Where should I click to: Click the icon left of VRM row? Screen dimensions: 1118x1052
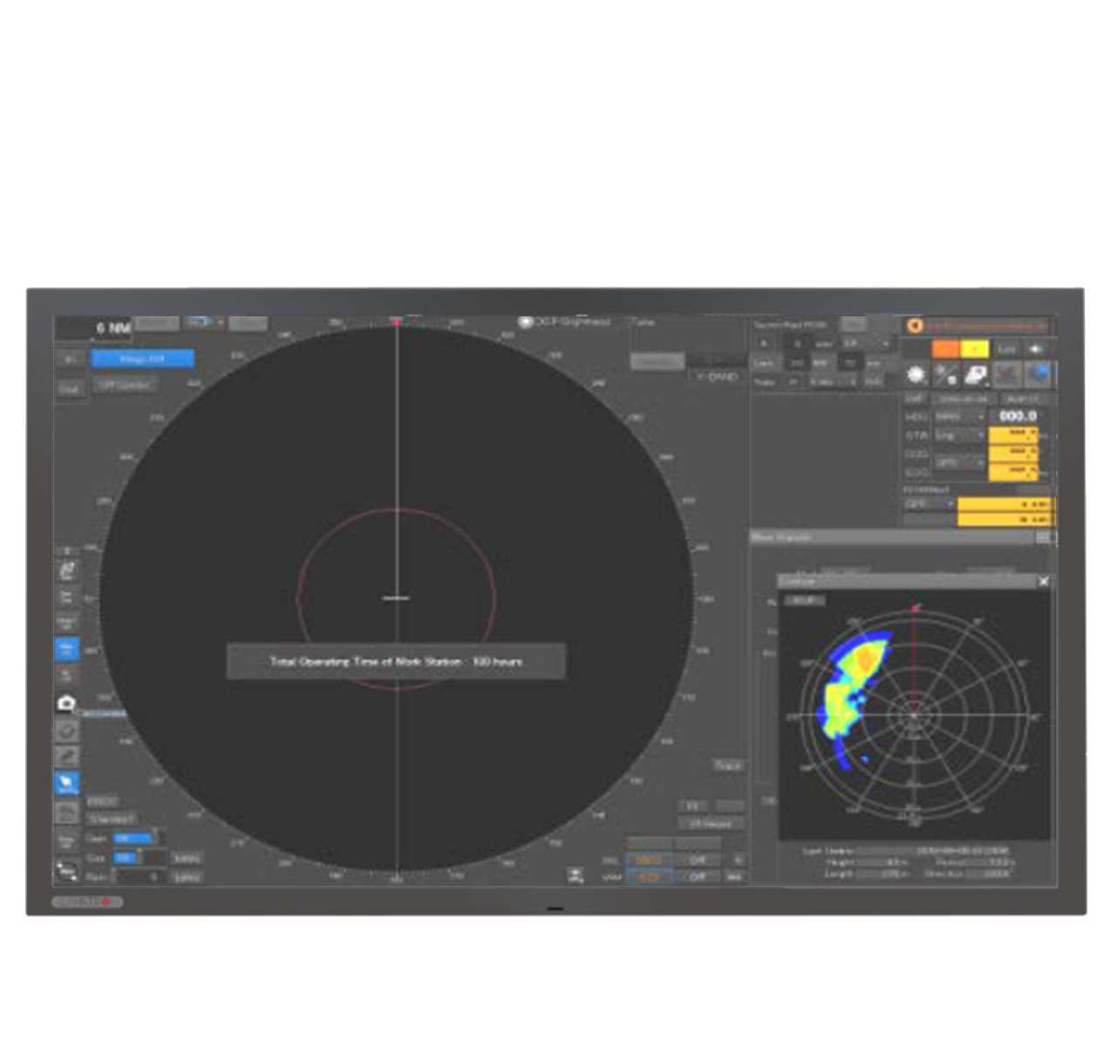coord(575,875)
